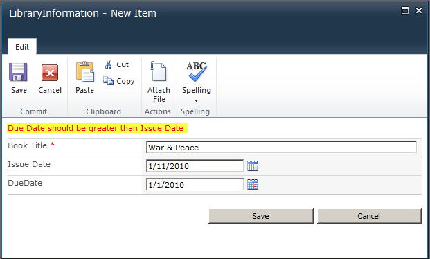
Task: Click the Paste clipboard icon
Action: 85,71
